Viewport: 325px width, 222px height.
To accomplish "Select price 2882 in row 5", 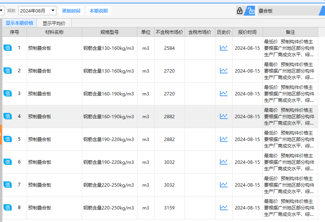I will 169,139.
